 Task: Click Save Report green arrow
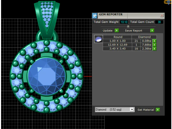click(x=152, y=30)
